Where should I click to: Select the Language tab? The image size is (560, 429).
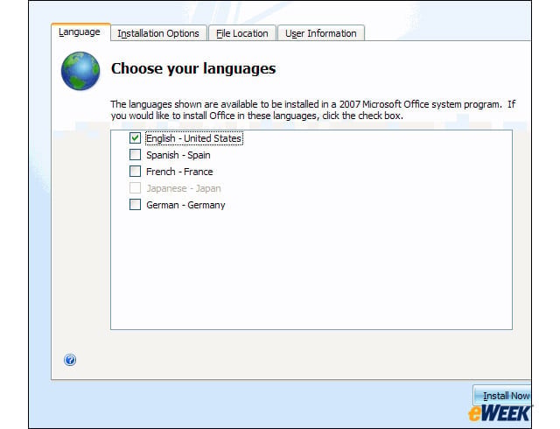click(x=80, y=32)
